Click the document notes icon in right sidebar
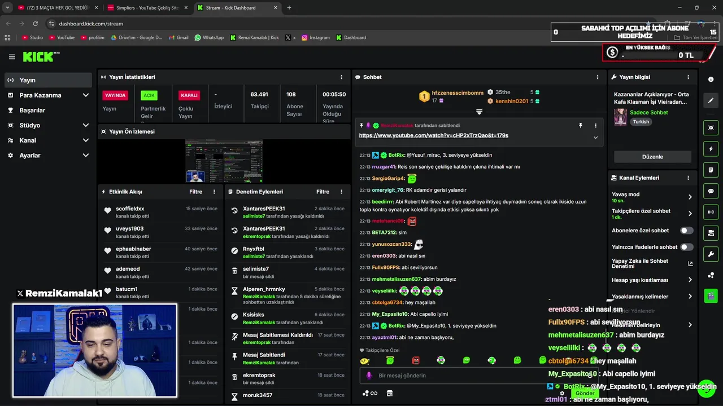This screenshot has height=406, width=723. [x=711, y=170]
